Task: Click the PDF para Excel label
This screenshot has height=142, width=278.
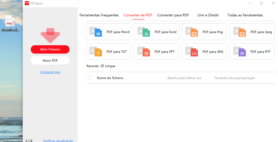Action: [x=165, y=32]
